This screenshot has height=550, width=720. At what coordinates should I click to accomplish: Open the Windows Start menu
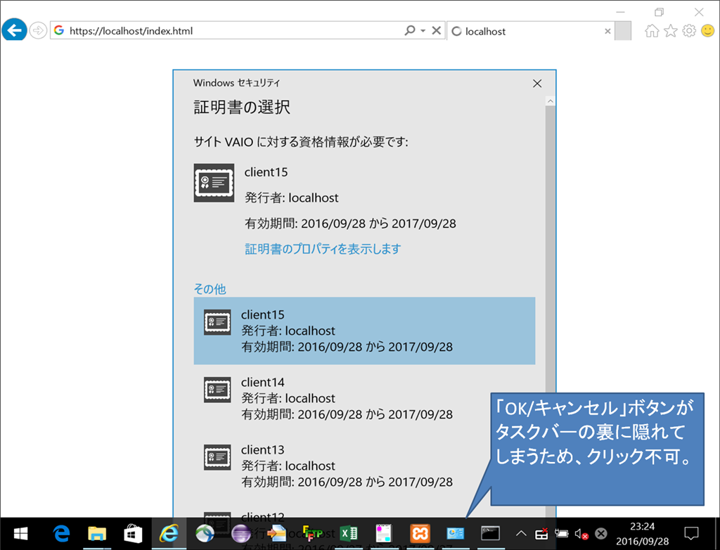(20, 533)
